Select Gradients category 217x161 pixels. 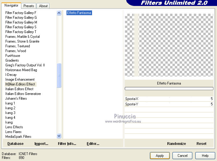[12, 60]
